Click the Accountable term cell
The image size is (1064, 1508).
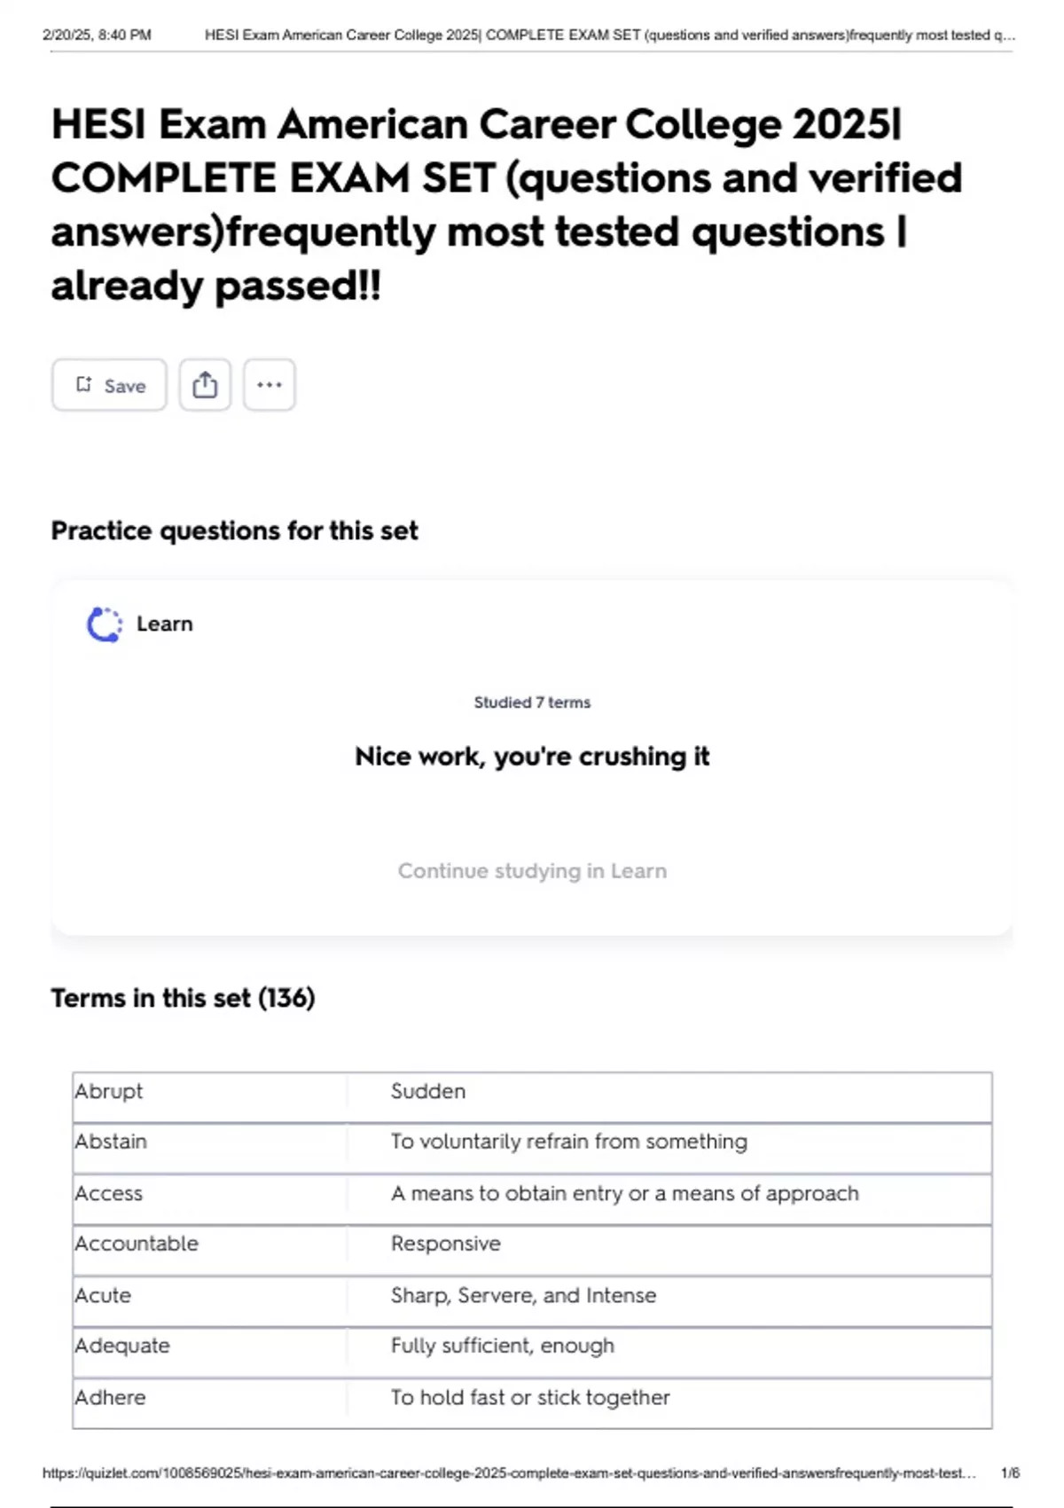(137, 1244)
